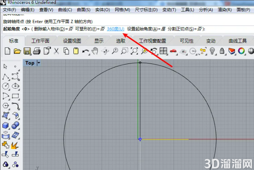Open the 尺寸标注(D) menu
The width and height of the screenshot is (254, 170).
(x=146, y=10)
